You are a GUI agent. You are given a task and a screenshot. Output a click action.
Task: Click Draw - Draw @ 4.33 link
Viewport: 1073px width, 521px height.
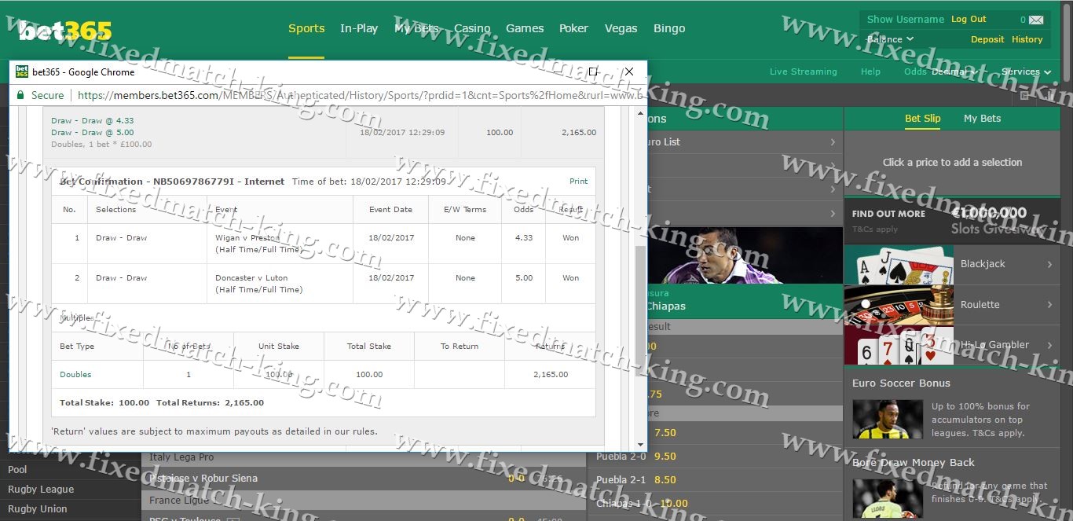93,121
